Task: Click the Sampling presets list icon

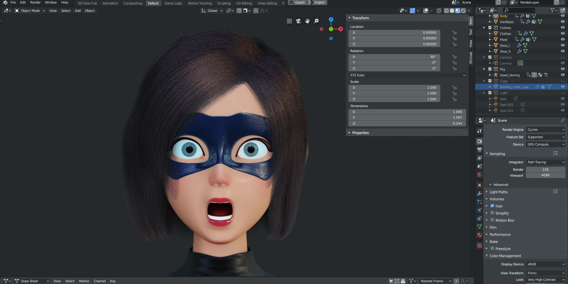Action: (x=556, y=153)
